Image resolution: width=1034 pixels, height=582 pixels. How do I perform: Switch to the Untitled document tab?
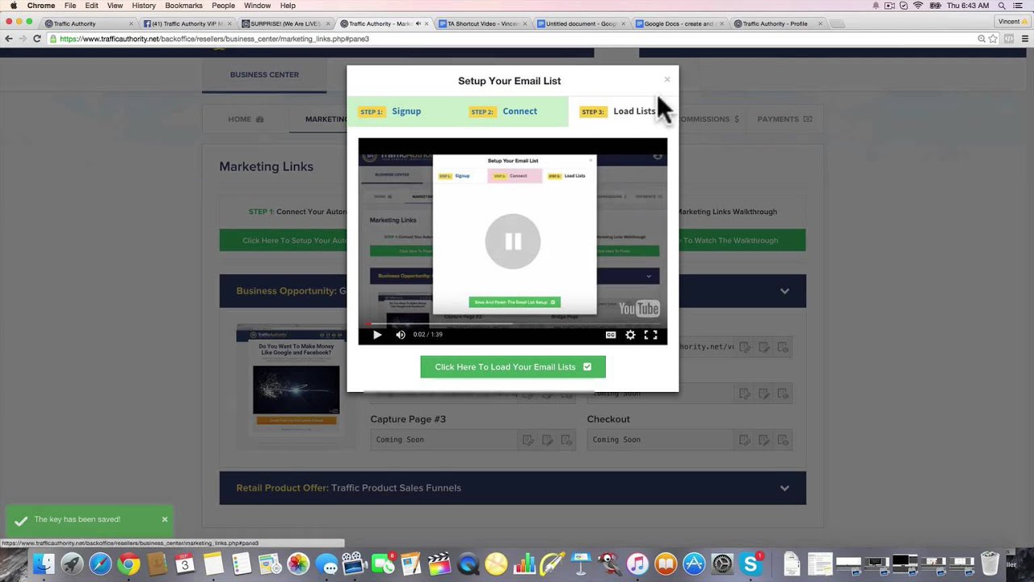pyautogui.click(x=582, y=23)
